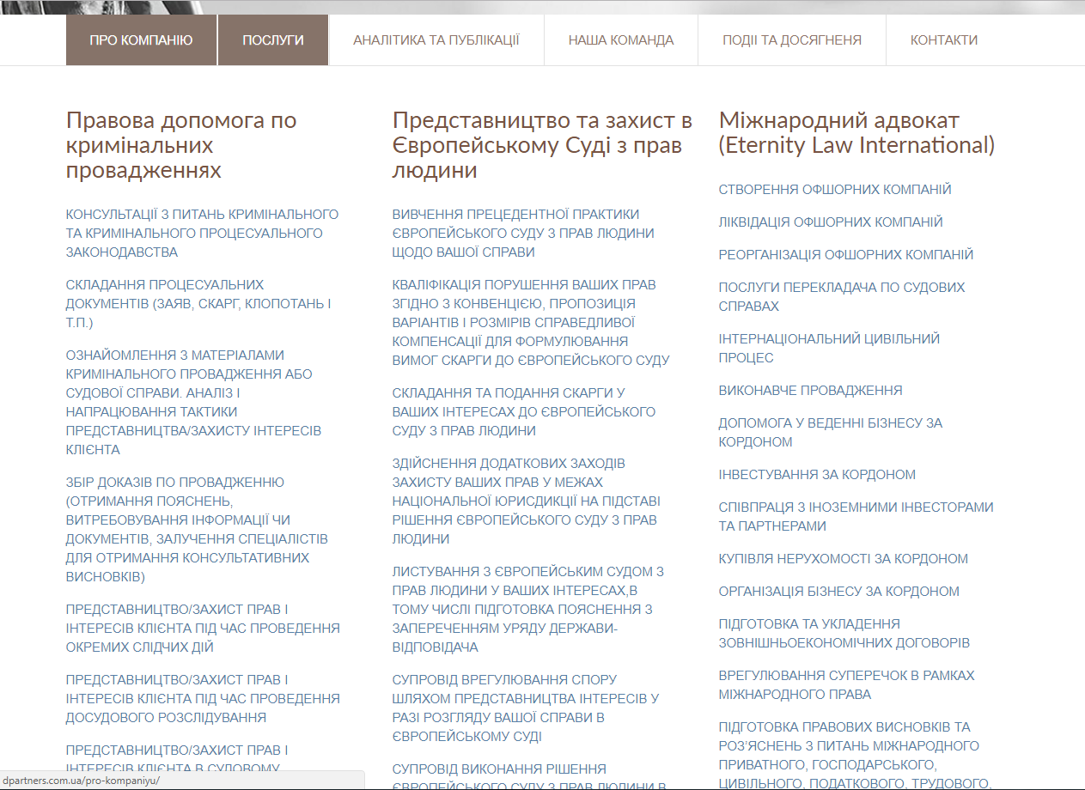Open ВИКОНАВЧЕ ПРОВАДЖЕННЯ service link
Image resolution: width=1085 pixels, height=790 pixels.
point(810,391)
